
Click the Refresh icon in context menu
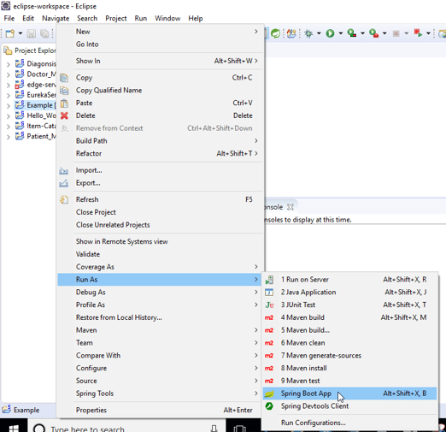point(64,199)
